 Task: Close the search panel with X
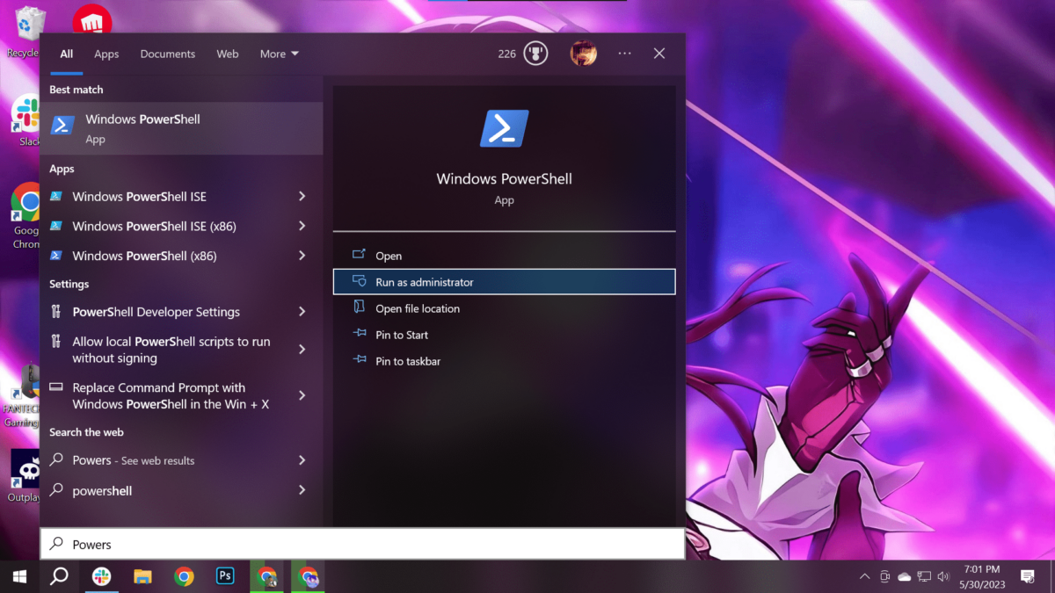659,54
